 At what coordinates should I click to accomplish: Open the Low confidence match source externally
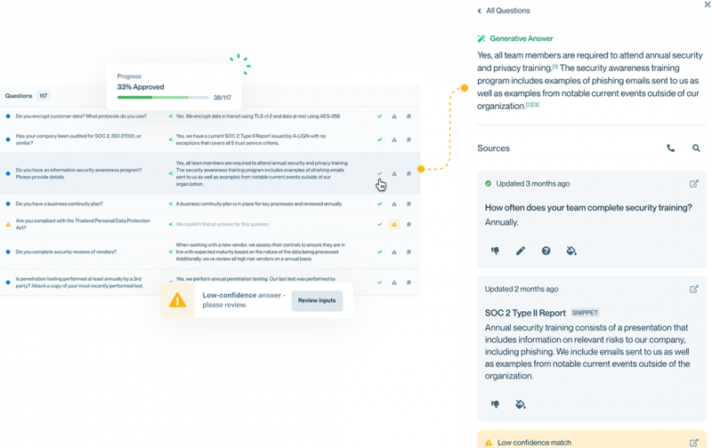(694, 442)
